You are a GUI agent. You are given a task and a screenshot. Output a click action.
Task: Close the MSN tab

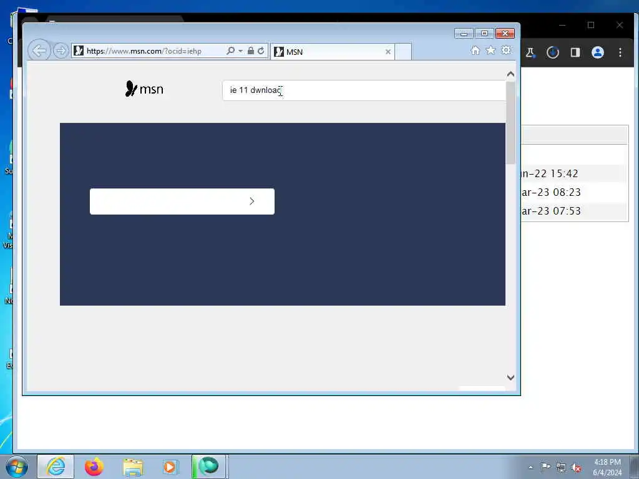coord(388,52)
